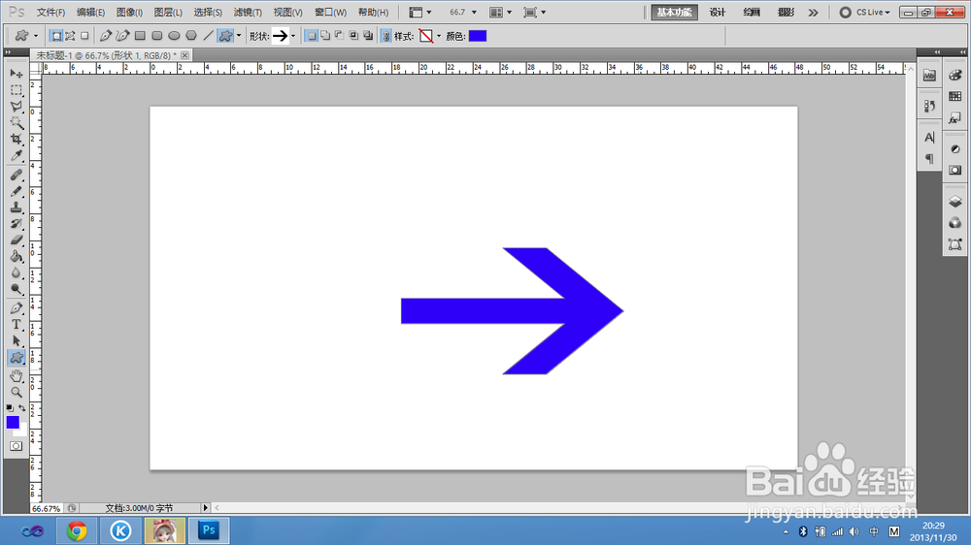Select the Move tool
The image size is (971, 545).
[17, 74]
